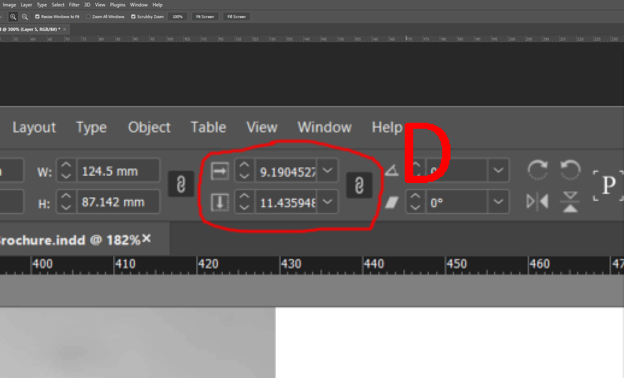Open the dropdown beside the 9.1904 value
This screenshot has width=624, height=378.
(x=328, y=170)
